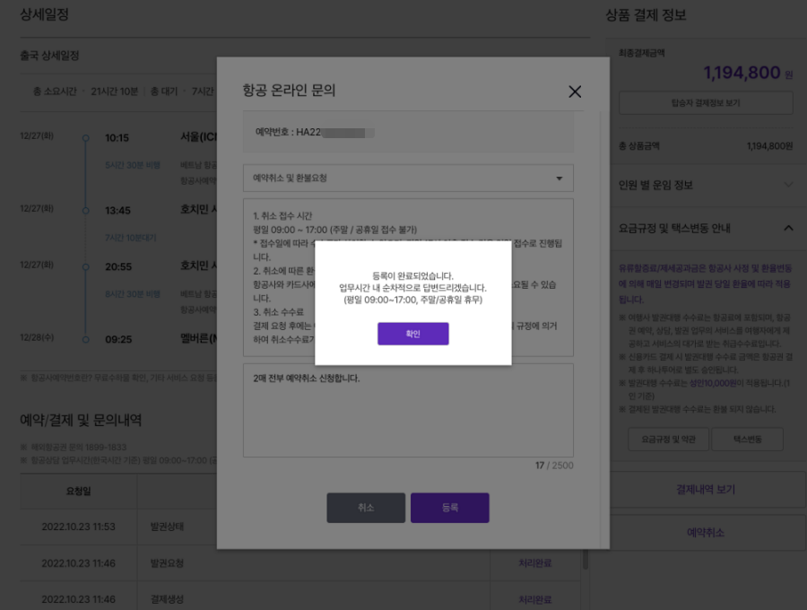Click the 13:45 arrival time
The image size is (807, 610).
pyautogui.click(x=117, y=211)
